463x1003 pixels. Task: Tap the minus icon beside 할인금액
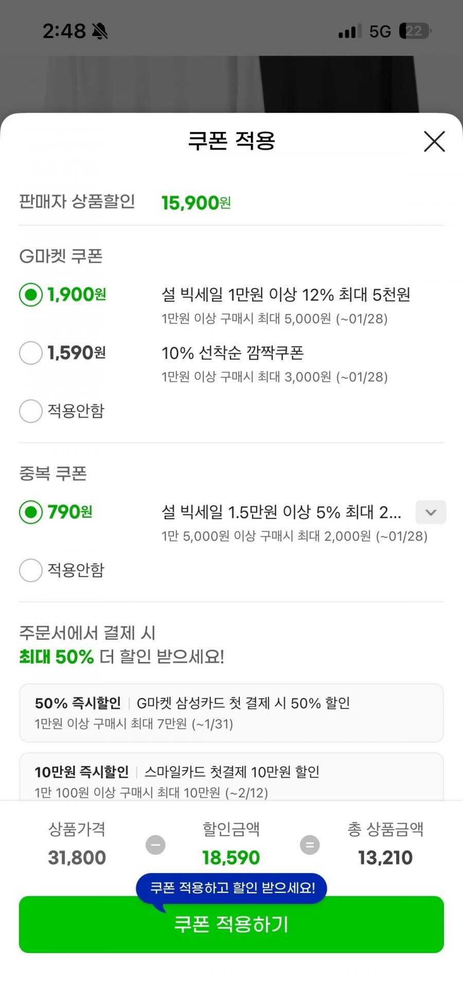point(155,845)
